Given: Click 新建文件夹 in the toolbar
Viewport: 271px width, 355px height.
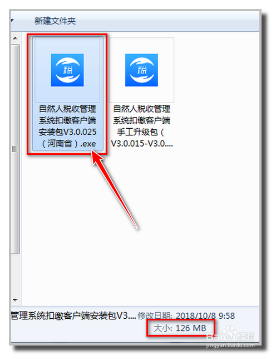Looking at the screenshot, I should coord(55,21).
